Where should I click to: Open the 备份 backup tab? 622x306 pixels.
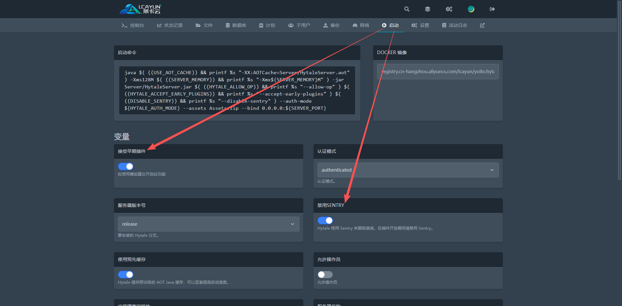(331, 25)
